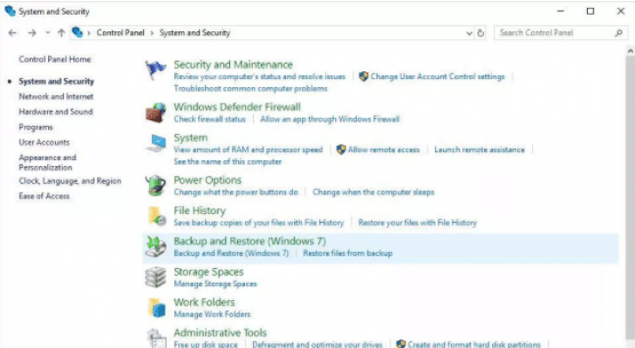Go back with the back arrow

tap(12, 33)
